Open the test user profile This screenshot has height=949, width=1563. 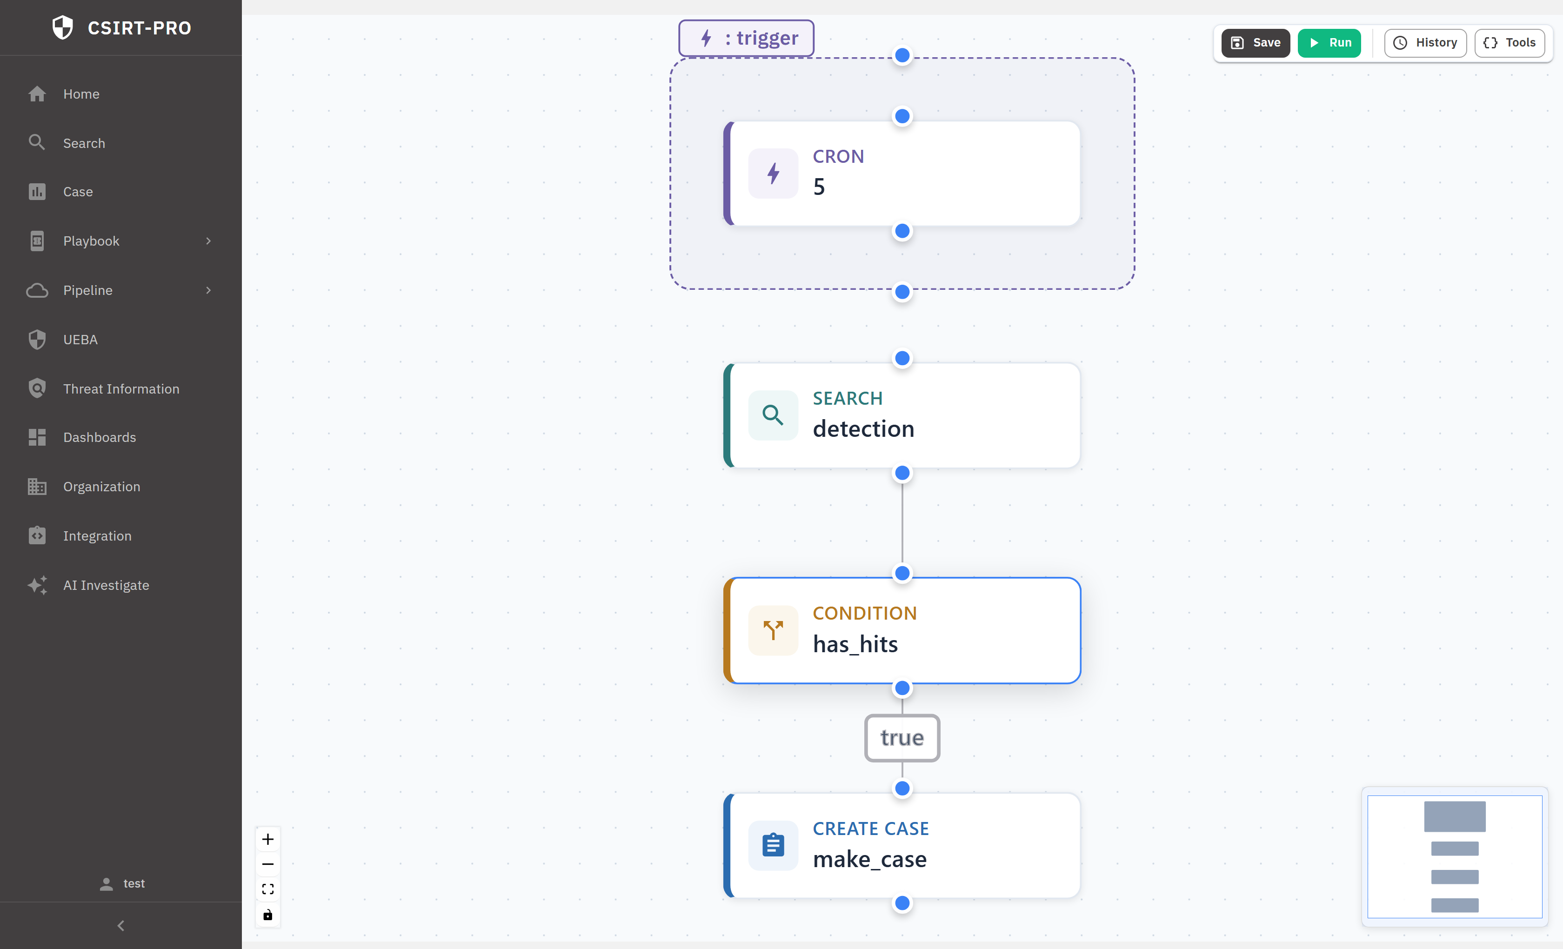coord(122,883)
